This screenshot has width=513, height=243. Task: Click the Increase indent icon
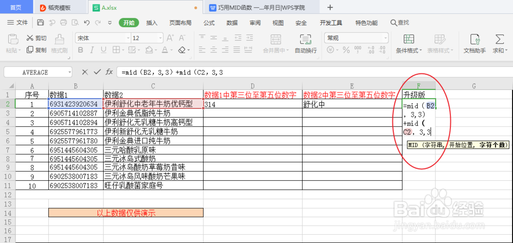[x=250, y=38]
